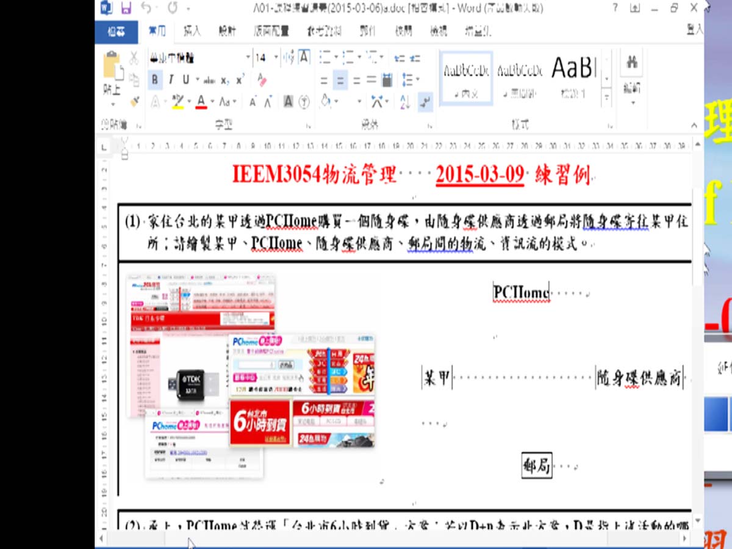Click the Save icon in quick access toolbar
This screenshot has height=549, width=732.
(x=126, y=8)
